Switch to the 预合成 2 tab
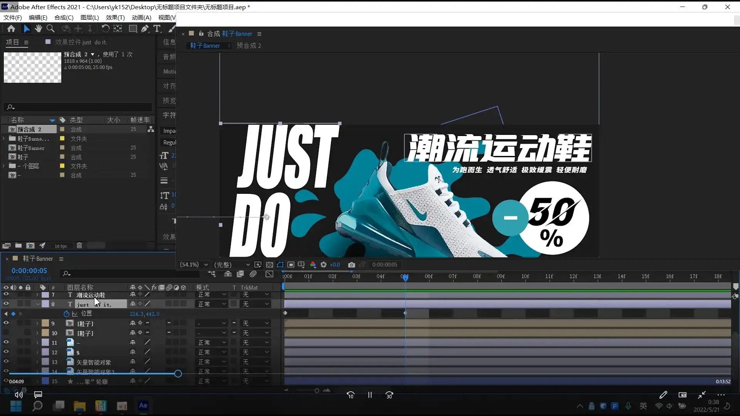Image resolution: width=740 pixels, height=416 pixels. (x=249, y=45)
